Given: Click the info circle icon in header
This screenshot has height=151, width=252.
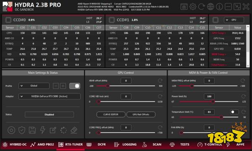Looking at the screenshot, I should tap(219, 7).
